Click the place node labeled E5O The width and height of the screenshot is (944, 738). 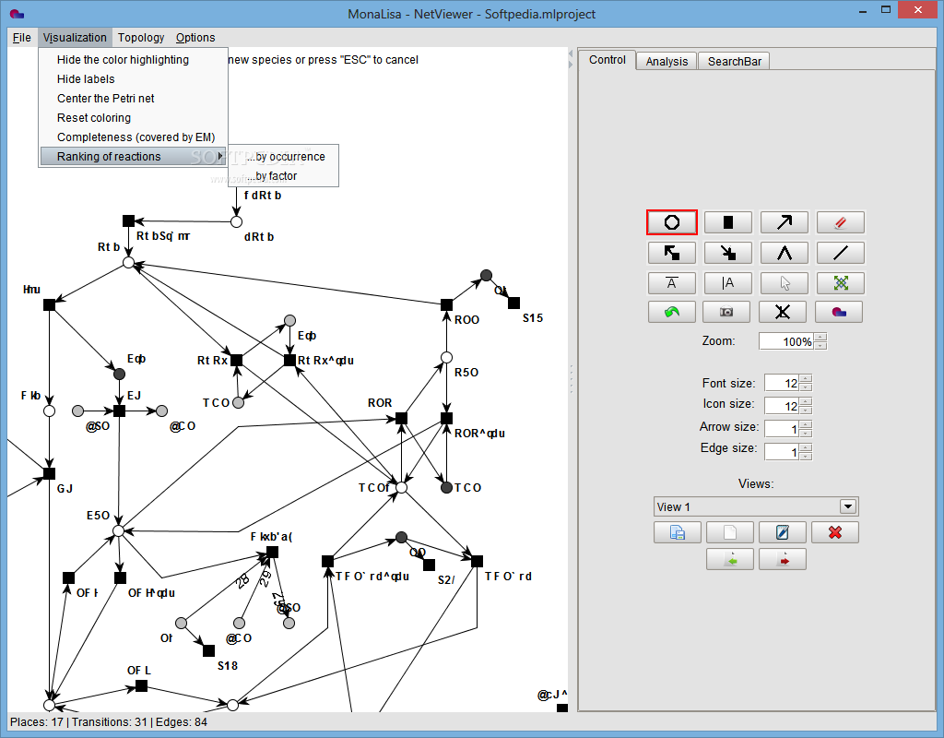(119, 530)
